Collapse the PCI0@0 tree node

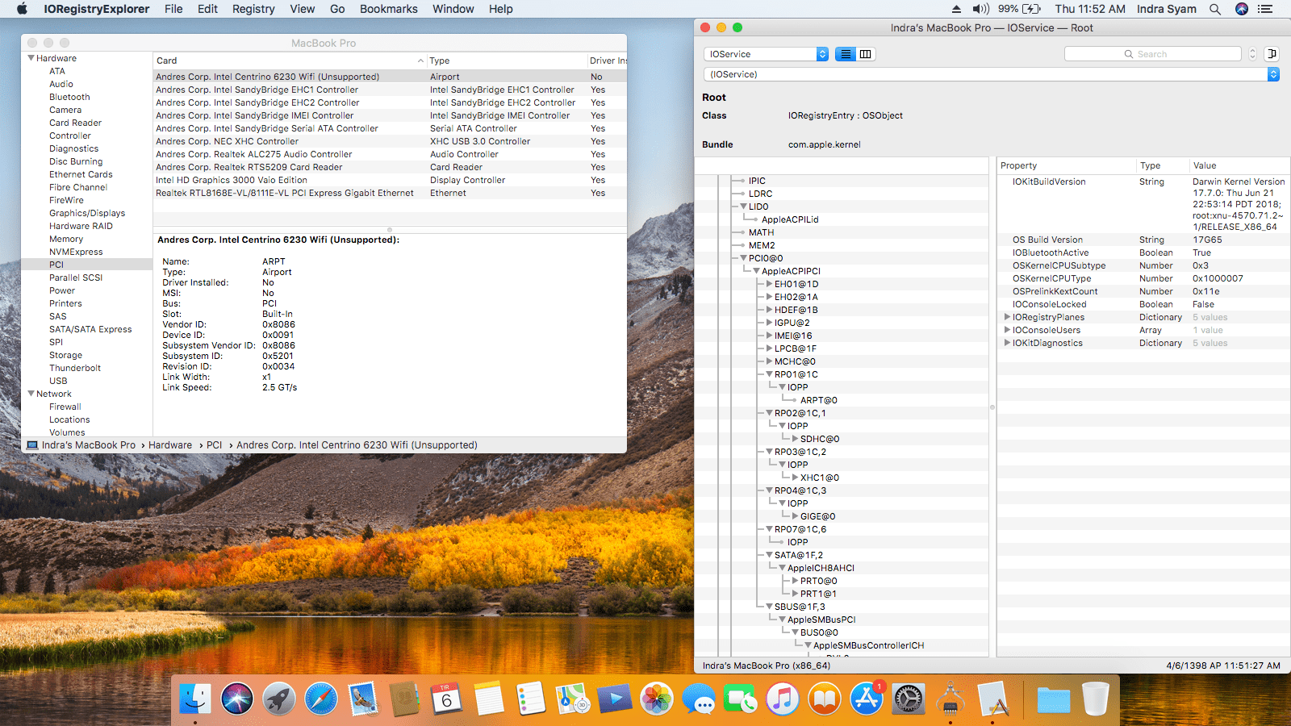743,258
